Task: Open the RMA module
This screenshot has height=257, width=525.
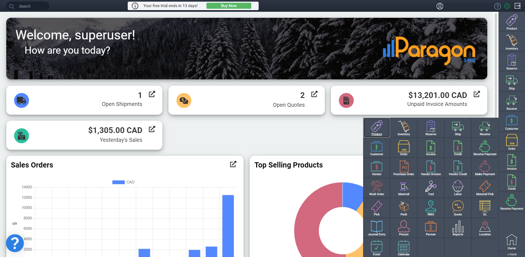Action: pos(431,208)
